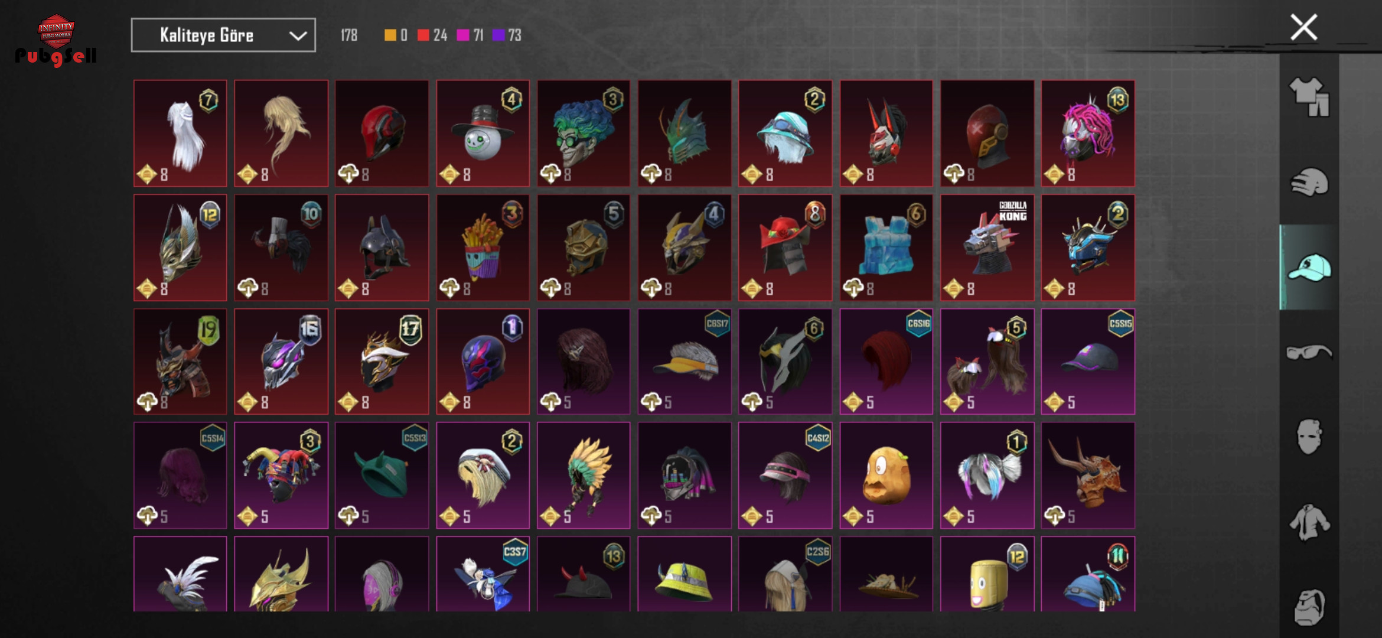Select the purple cap labeled C5S15
Viewport: 1382px width, 638px height.
[x=1088, y=362]
